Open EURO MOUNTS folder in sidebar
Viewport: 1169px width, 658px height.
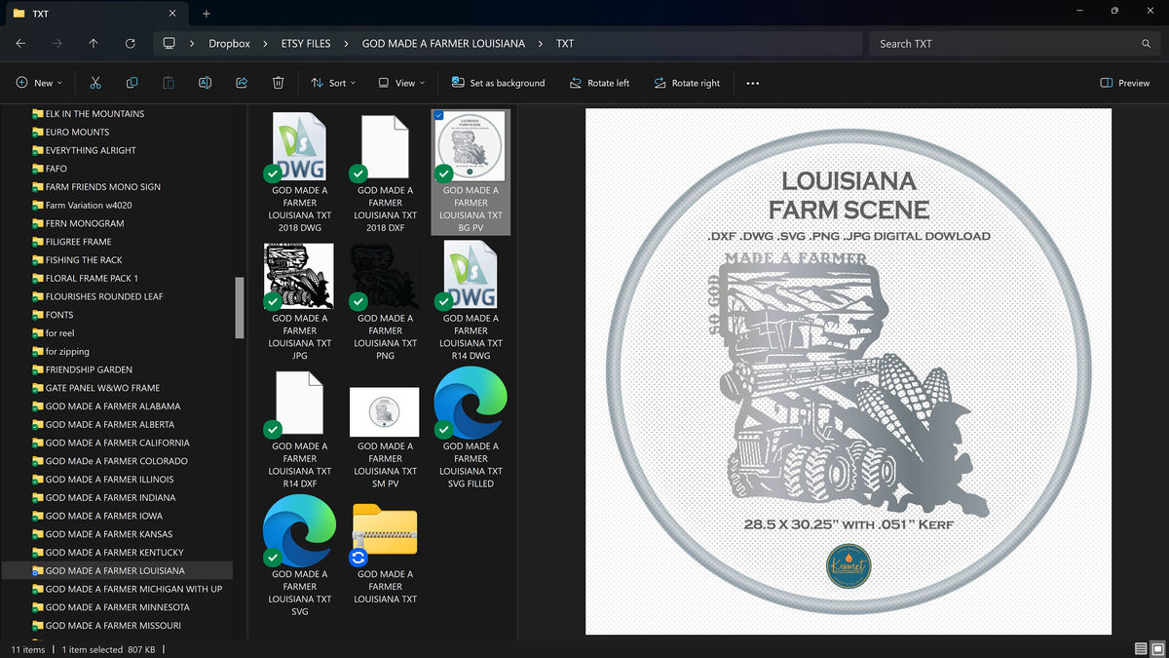pos(77,132)
